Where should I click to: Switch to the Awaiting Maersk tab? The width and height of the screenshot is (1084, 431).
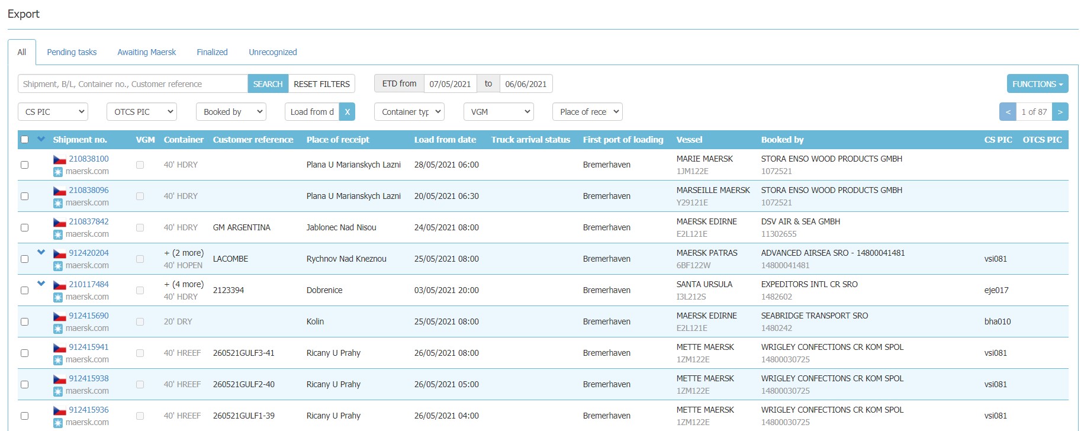147,52
